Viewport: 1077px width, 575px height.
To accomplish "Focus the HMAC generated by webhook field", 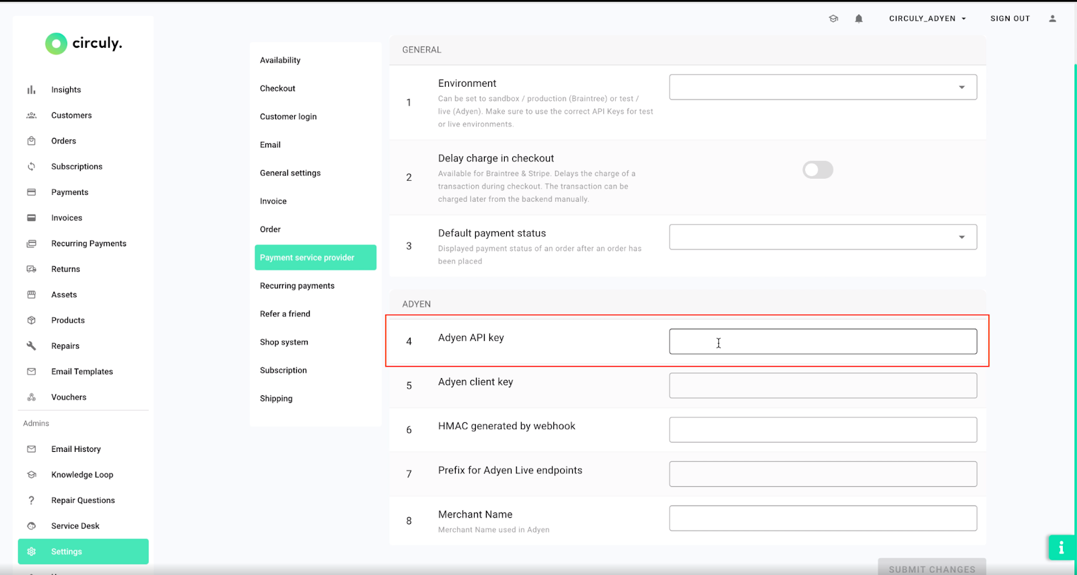I will click(823, 430).
